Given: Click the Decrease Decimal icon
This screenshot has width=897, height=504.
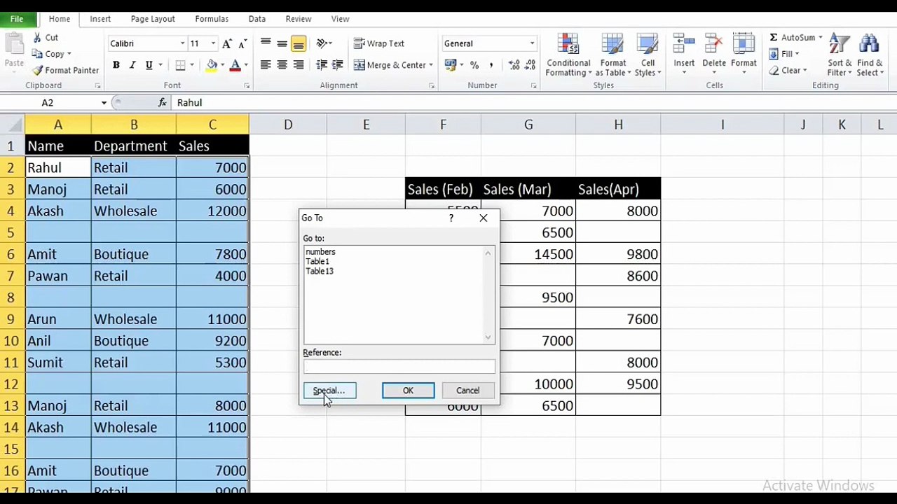Looking at the screenshot, I should click(x=531, y=65).
